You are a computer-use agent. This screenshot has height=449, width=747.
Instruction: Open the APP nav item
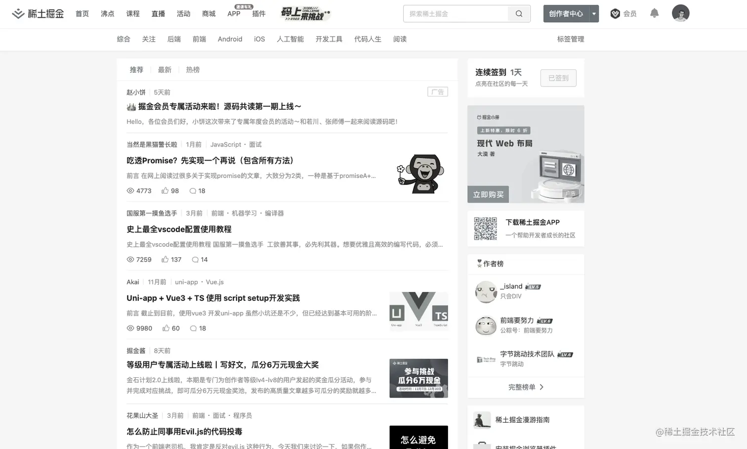pos(234,14)
